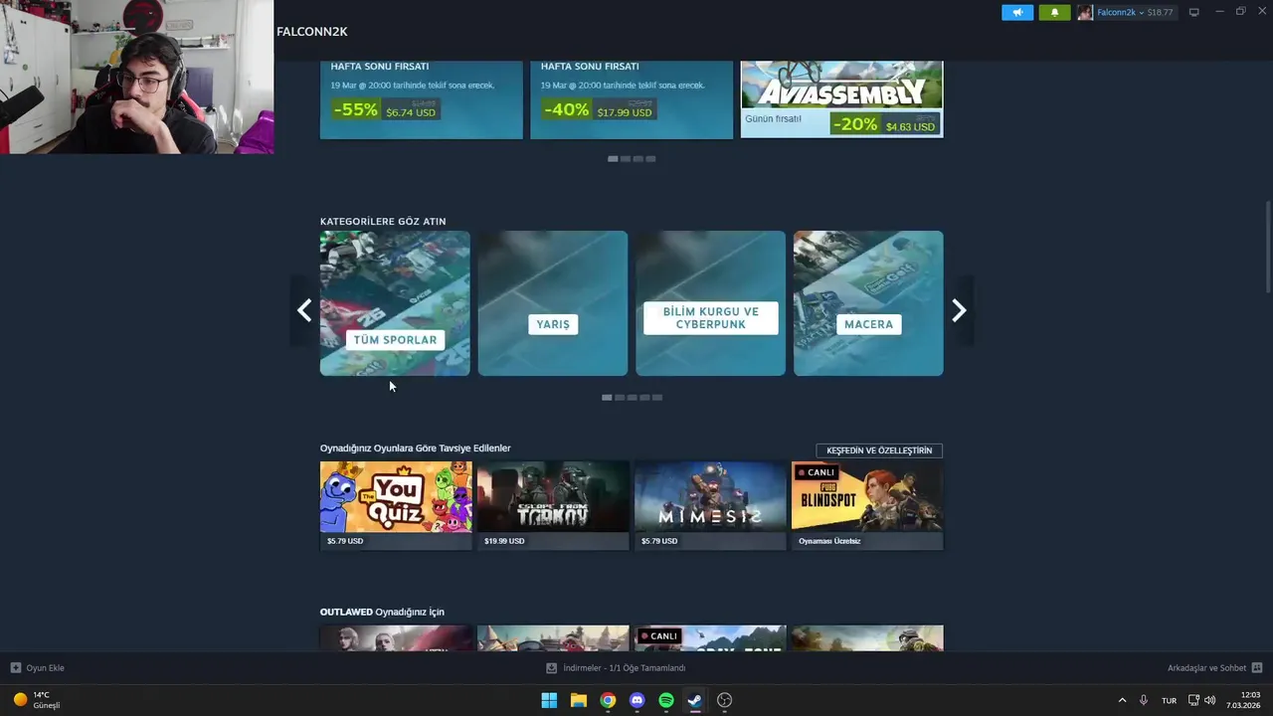This screenshot has height=716, width=1273.
Task: Open wallet balance $18.77
Action: 1160,12
